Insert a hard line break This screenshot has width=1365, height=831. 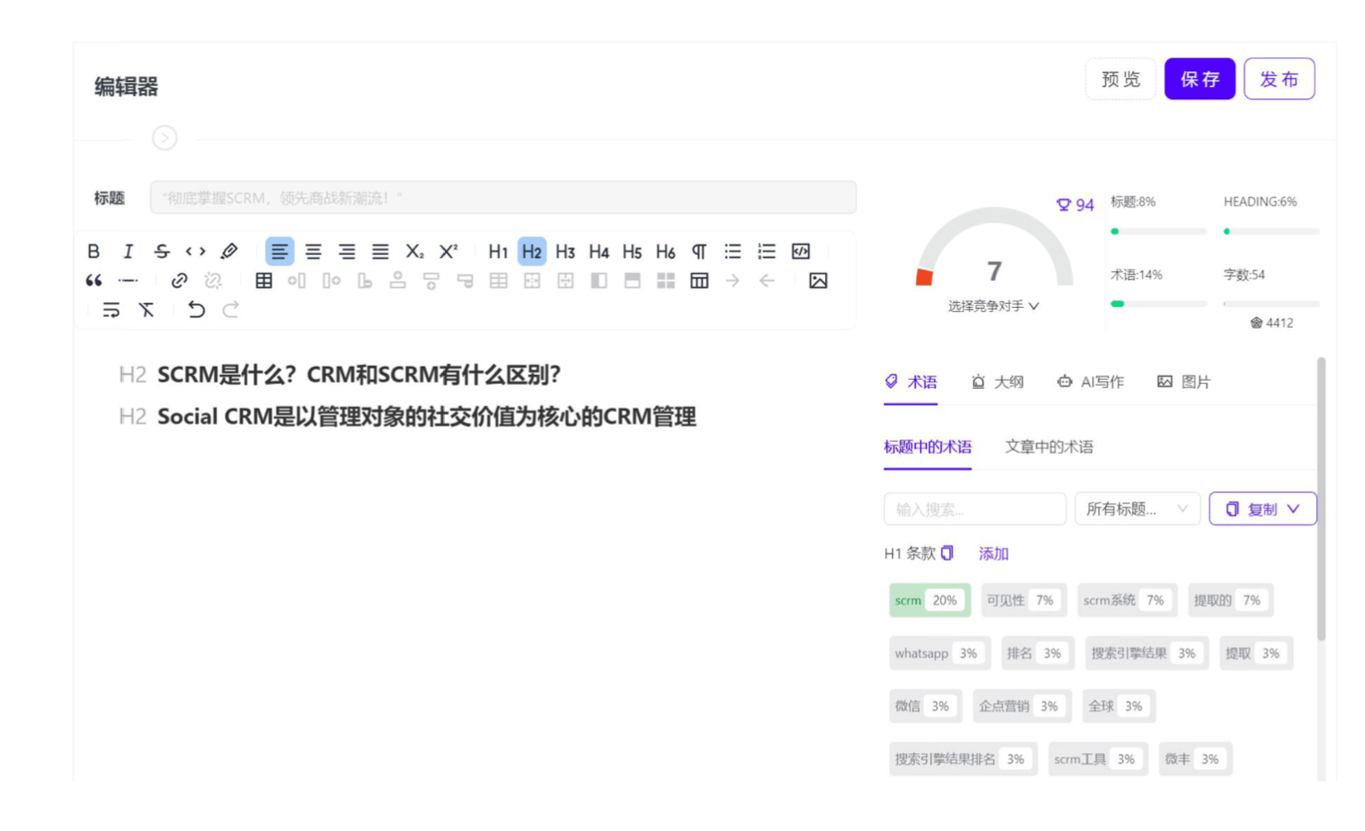click(x=111, y=310)
